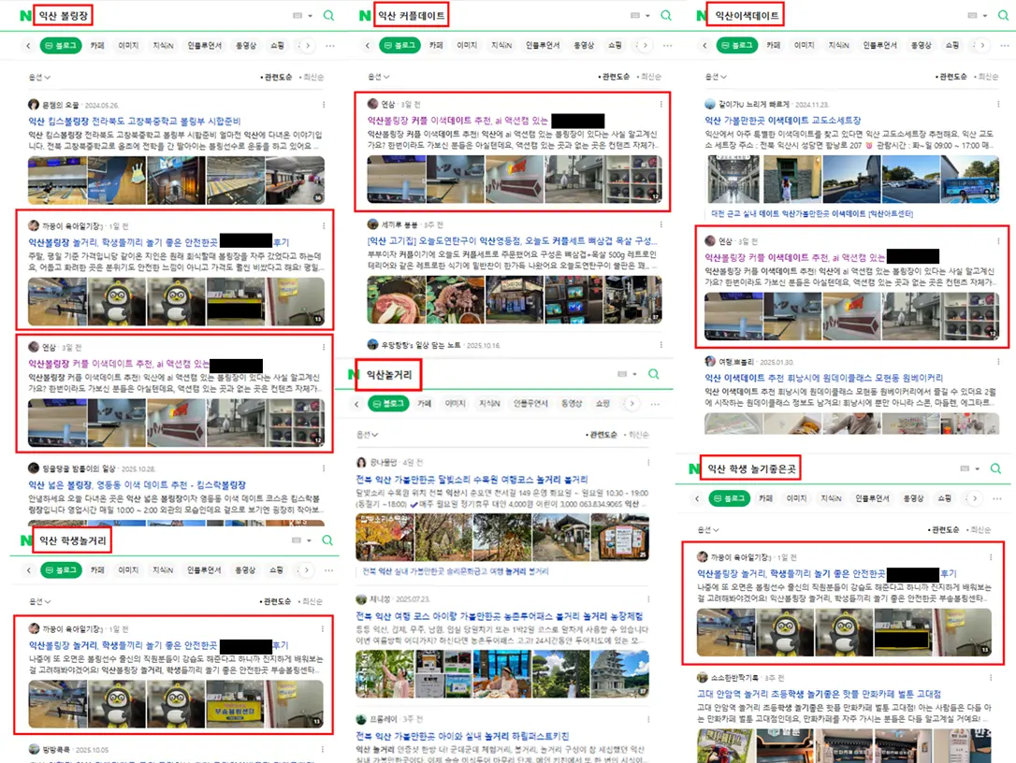
Task: Click the back arrow in the 익산 커플데이트 tab row
Action: tap(368, 45)
